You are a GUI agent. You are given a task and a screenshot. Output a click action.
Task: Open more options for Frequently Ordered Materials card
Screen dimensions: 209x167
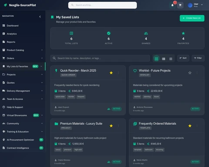point(197,126)
